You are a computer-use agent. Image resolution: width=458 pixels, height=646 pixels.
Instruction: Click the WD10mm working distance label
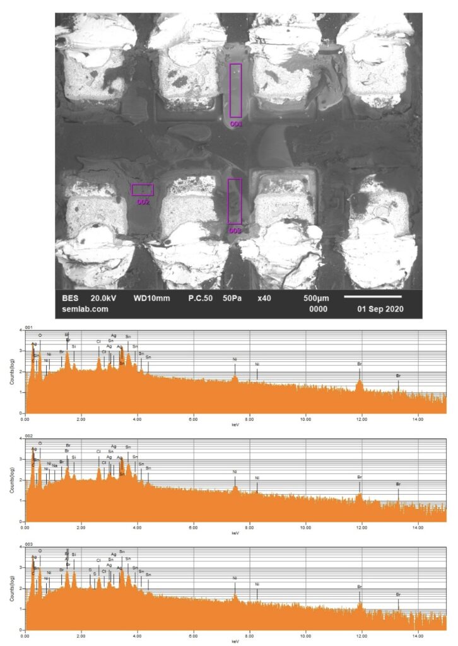[151, 298]
